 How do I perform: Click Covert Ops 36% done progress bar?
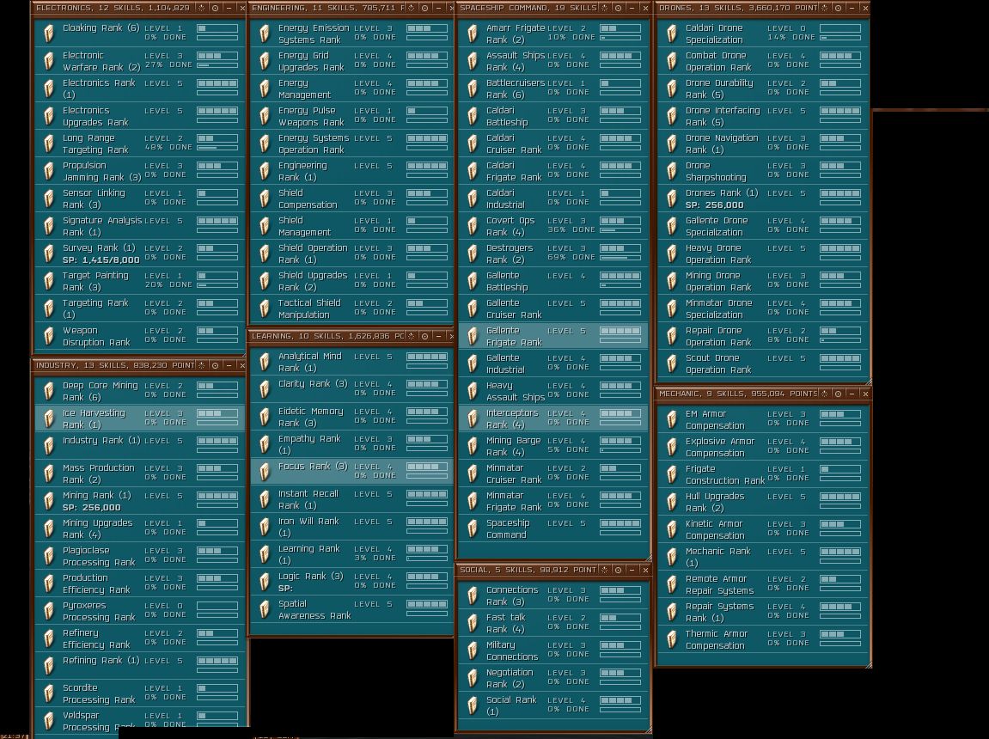click(620, 230)
